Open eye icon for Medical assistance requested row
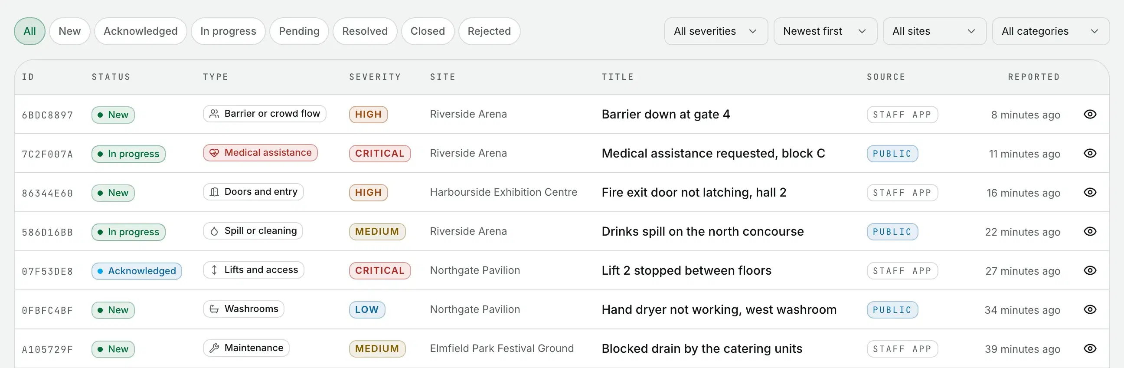The width and height of the screenshot is (1124, 368). (x=1090, y=153)
